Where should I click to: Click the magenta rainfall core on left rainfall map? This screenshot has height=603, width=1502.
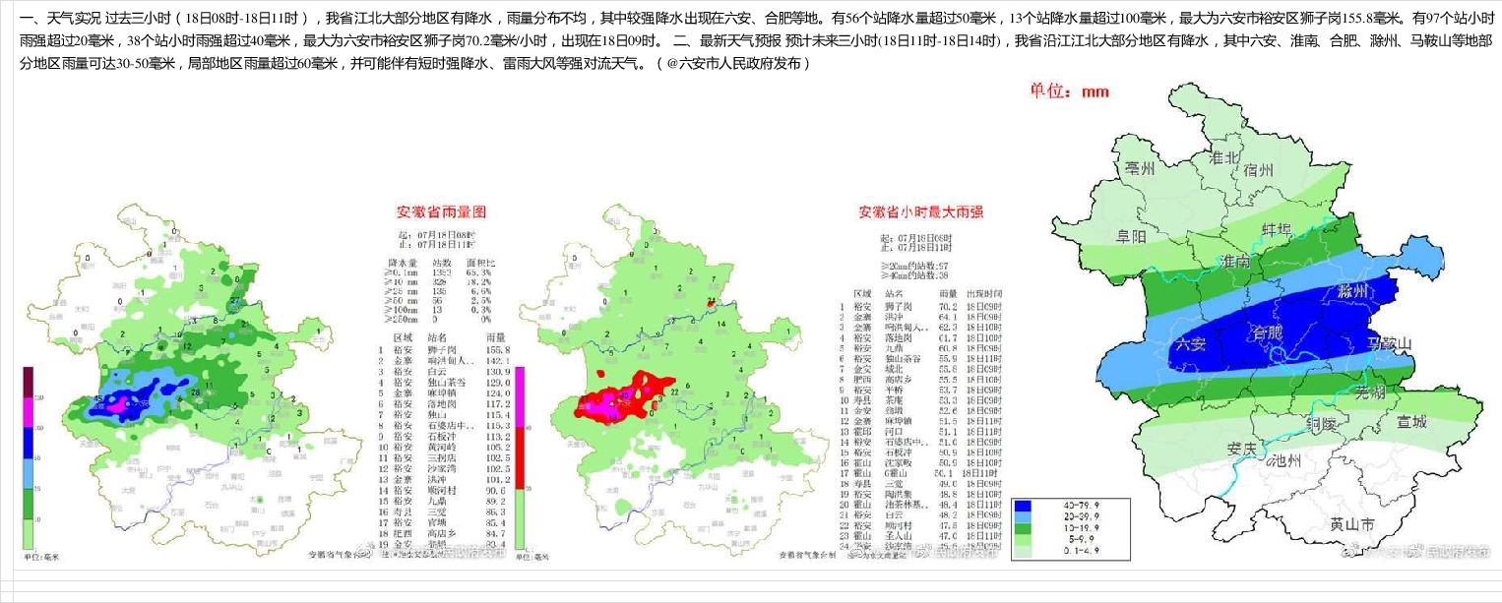pyautogui.click(x=115, y=404)
